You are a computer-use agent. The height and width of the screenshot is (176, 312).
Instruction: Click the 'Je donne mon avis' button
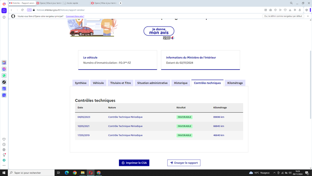[159, 31]
